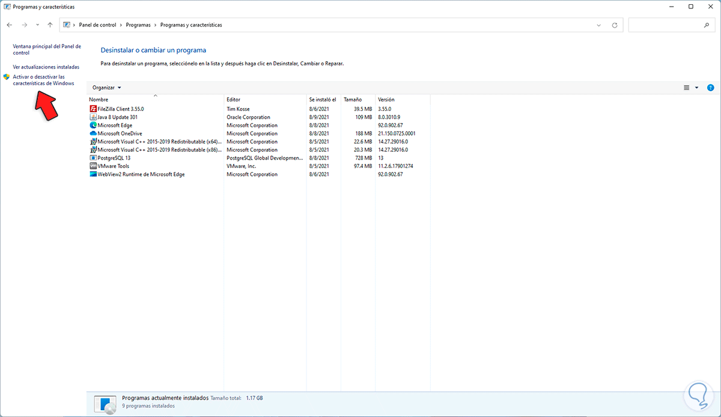721x417 pixels.
Task: Click the 109 MB size value
Action: [x=364, y=117]
